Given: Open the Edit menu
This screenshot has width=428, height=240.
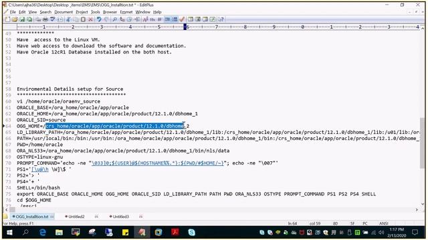Looking at the screenshot, I should (x=22, y=12).
